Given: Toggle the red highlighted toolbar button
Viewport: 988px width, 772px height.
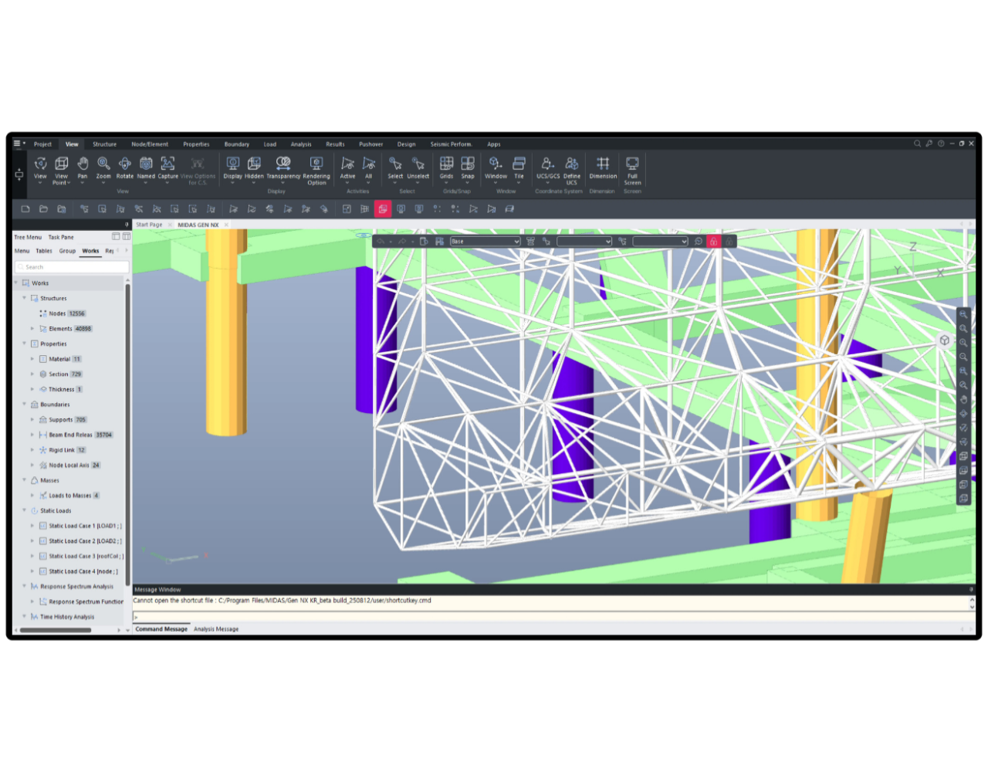Looking at the screenshot, I should [x=383, y=208].
